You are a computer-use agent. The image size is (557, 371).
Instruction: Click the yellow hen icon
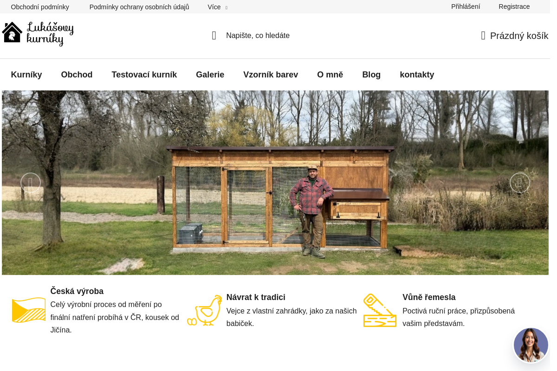[x=205, y=310]
